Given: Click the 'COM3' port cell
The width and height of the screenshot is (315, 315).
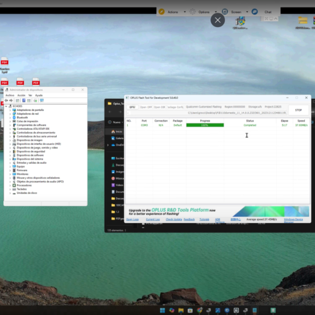Looking at the screenshot, I should tap(144, 125).
